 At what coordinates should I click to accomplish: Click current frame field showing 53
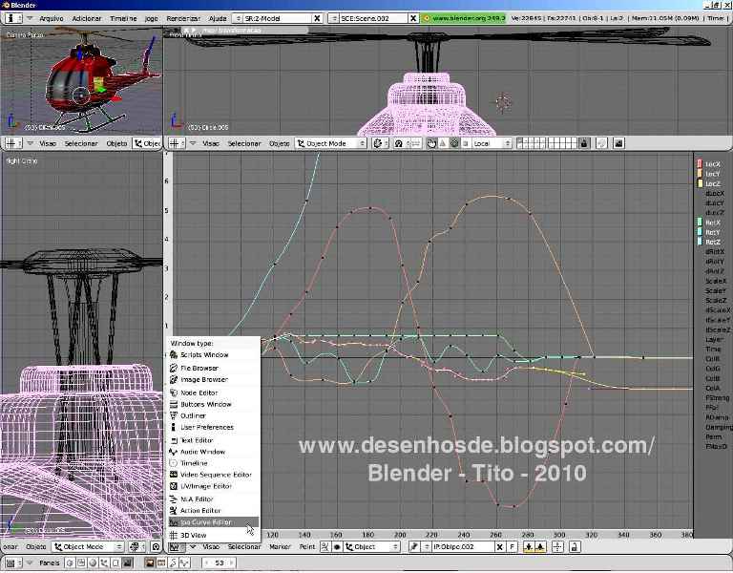coord(220,563)
